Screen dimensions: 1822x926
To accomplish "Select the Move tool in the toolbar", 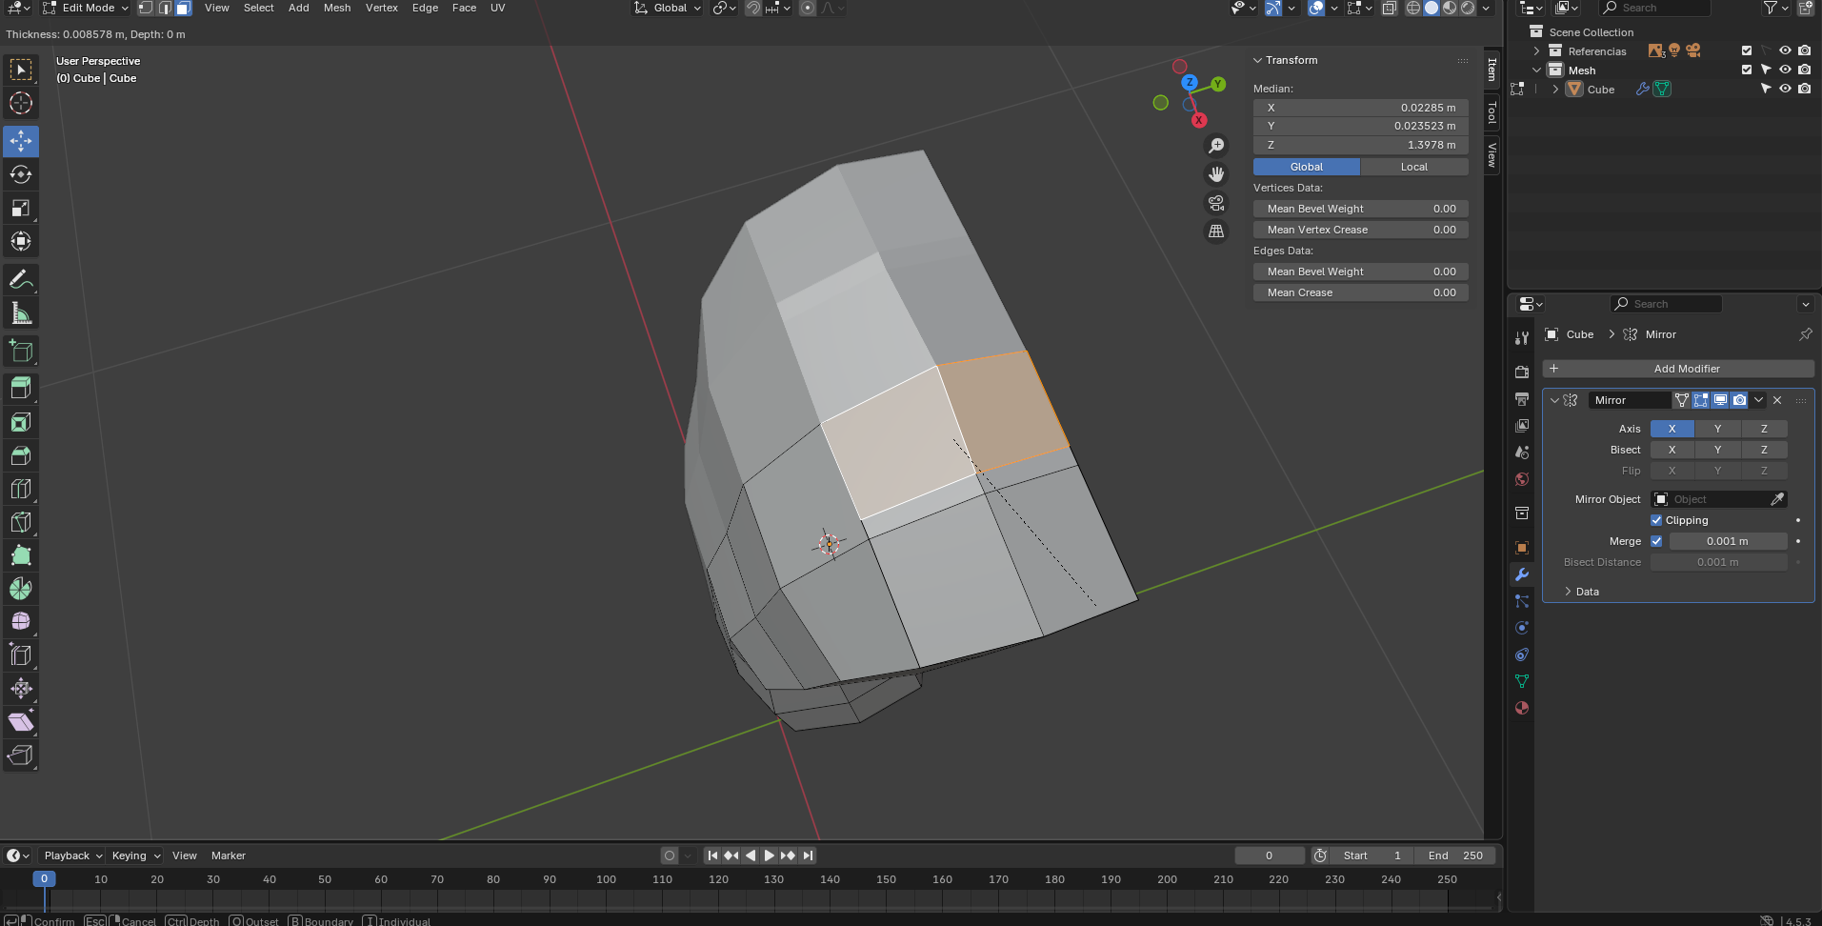I will [x=20, y=141].
